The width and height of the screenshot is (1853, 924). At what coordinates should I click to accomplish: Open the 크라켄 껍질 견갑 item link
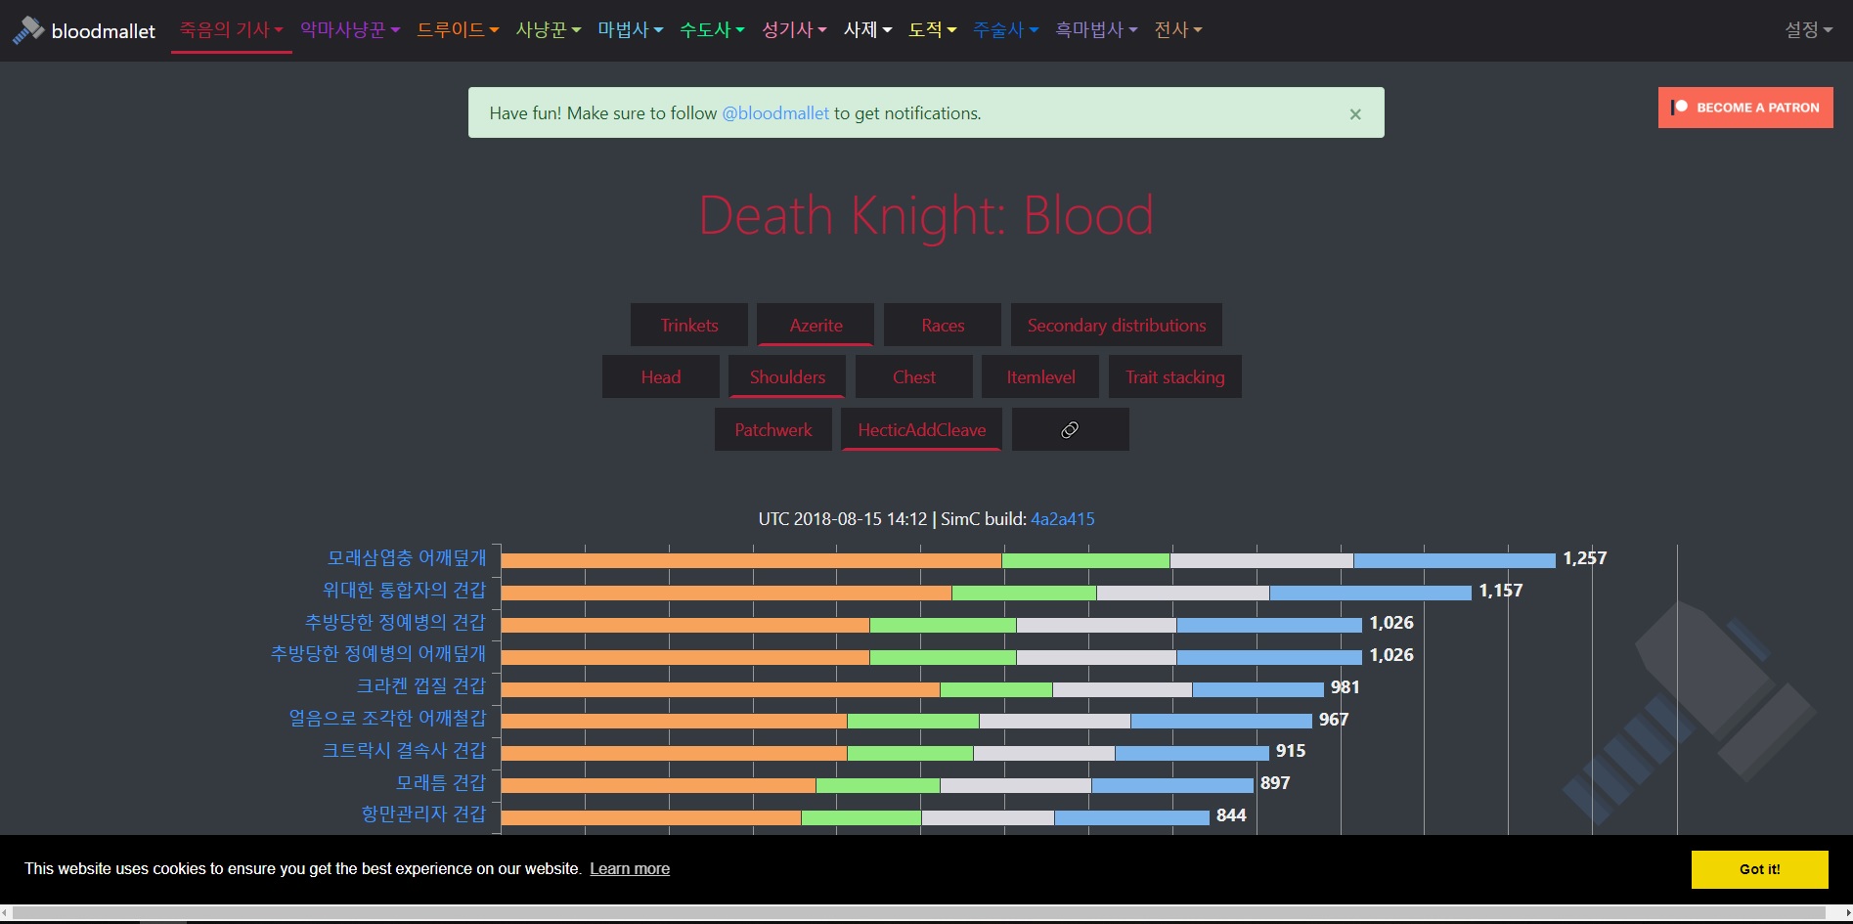pos(420,686)
